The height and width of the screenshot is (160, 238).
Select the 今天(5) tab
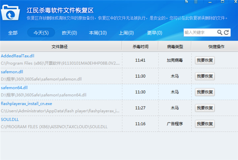coord(41,33)
